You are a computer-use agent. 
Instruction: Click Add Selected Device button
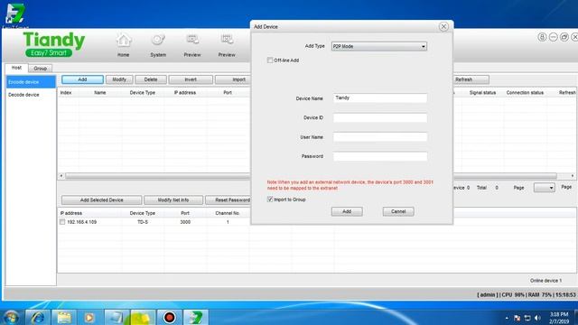pyautogui.click(x=102, y=200)
